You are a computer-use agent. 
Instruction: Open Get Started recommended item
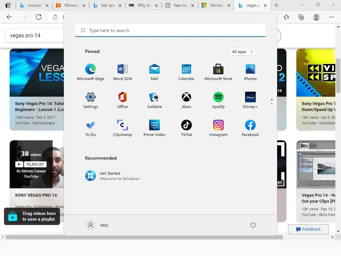point(112,176)
